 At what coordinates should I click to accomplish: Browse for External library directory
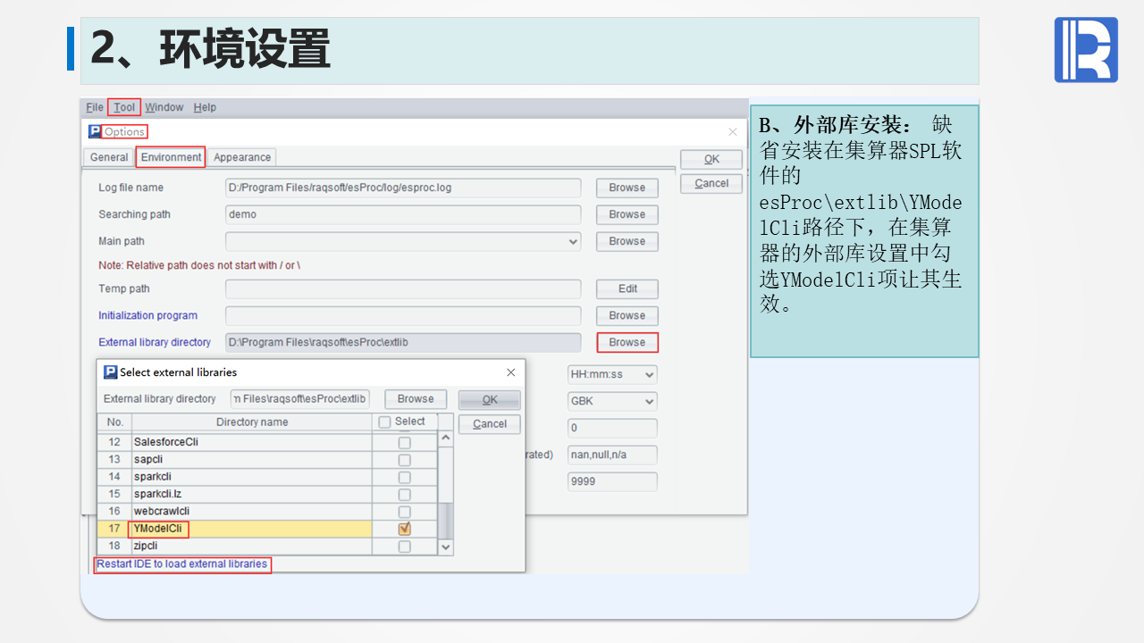pyautogui.click(x=627, y=342)
